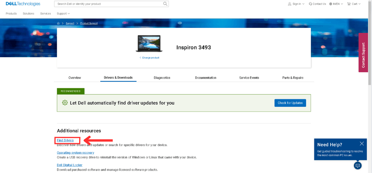
Task: Open the chat bubble icon
Action: pos(358,165)
